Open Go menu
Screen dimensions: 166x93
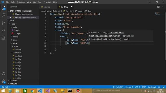(34, 2)
